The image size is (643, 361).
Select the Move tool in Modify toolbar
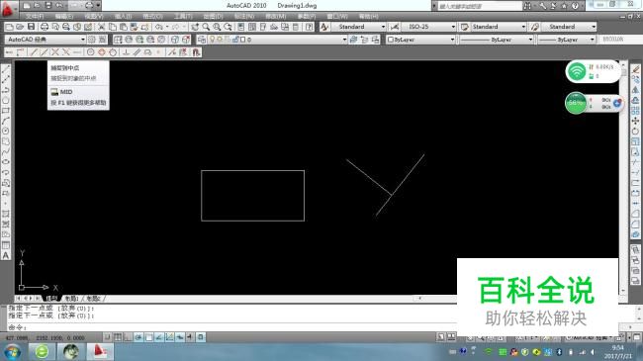click(635, 121)
